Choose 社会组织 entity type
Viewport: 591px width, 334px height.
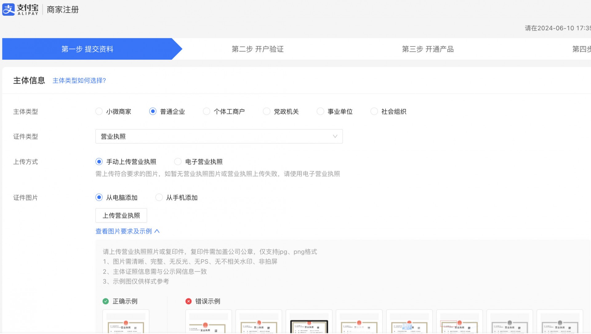[x=374, y=111]
